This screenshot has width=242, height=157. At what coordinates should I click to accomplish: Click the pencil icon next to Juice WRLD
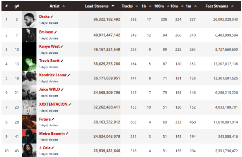(x=62, y=90)
